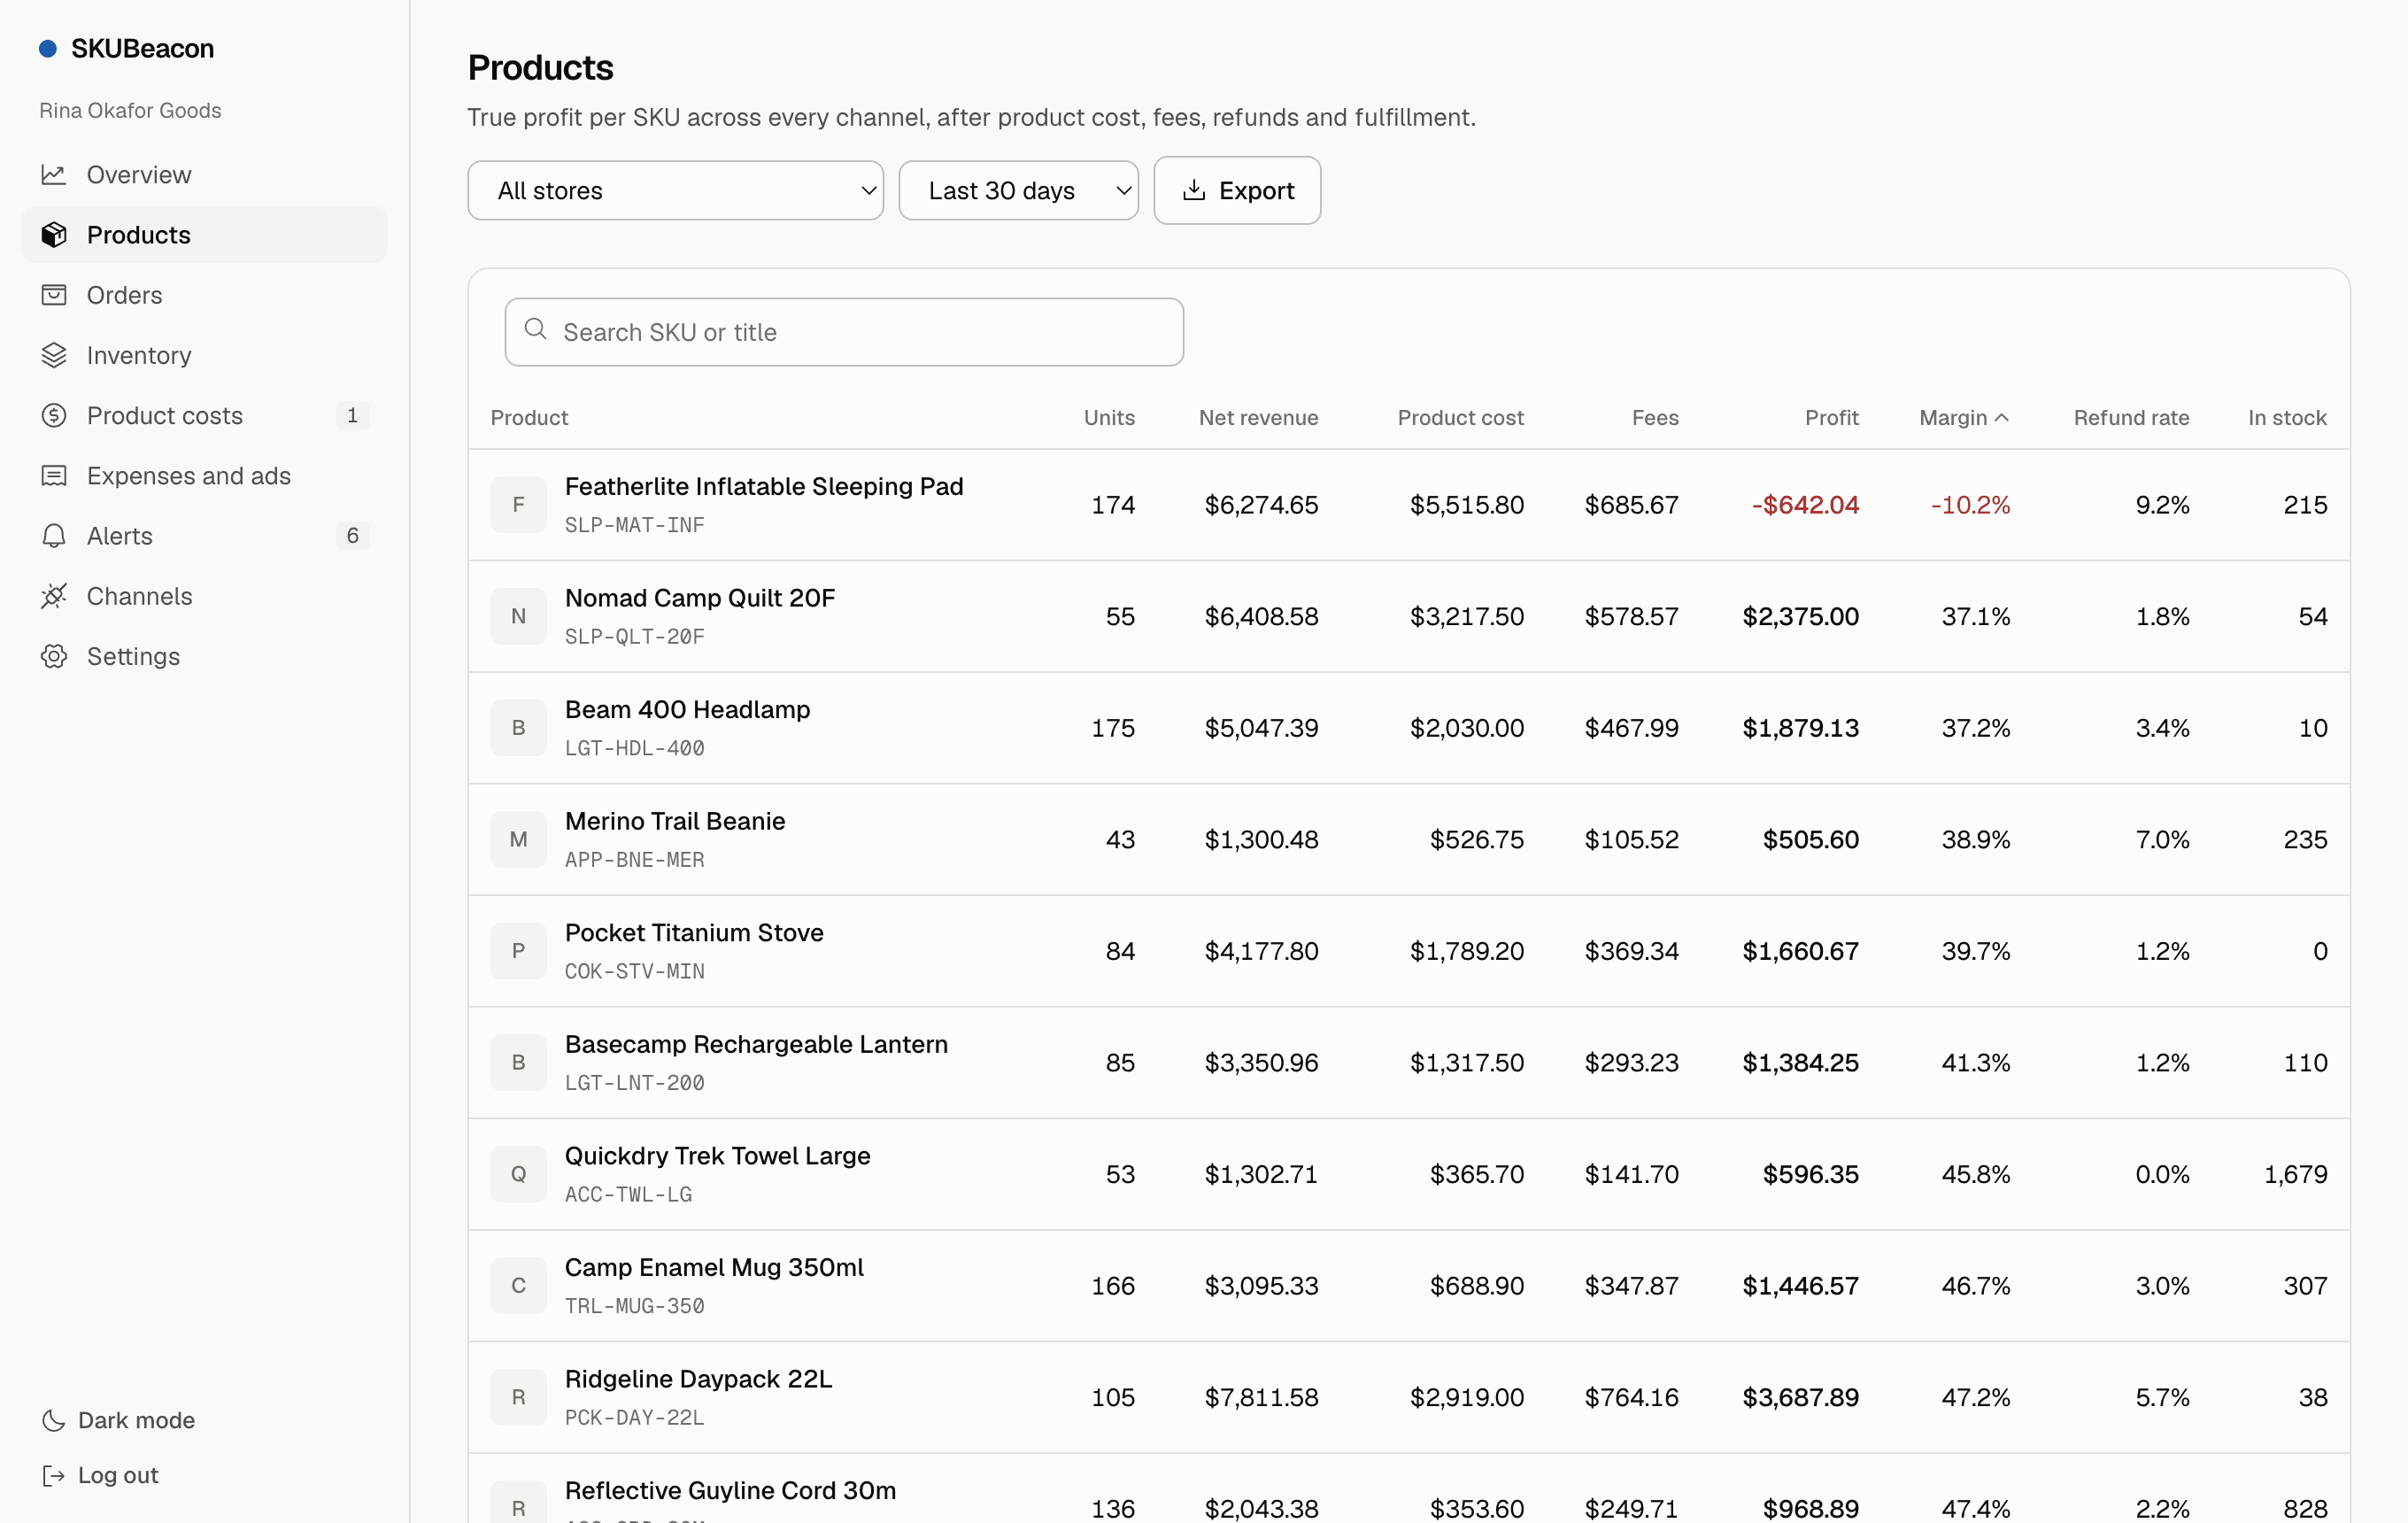Click the Expenses and ads icon
2408x1523 pixels.
point(54,476)
